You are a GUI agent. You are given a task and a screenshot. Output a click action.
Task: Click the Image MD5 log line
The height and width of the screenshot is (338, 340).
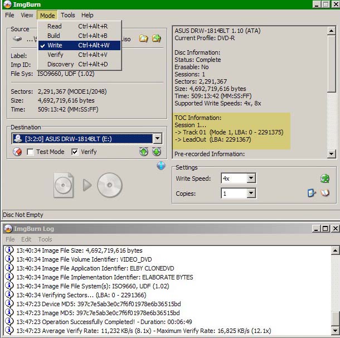coord(98,313)
